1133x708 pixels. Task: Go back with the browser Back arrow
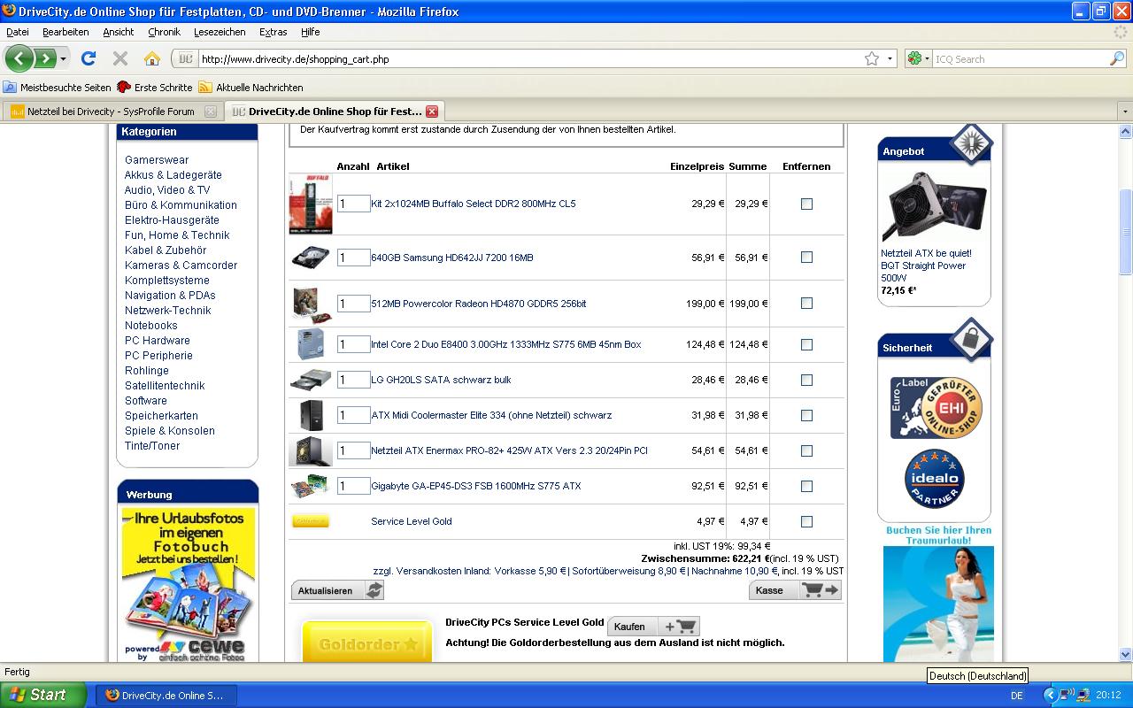tap(19, 59)
